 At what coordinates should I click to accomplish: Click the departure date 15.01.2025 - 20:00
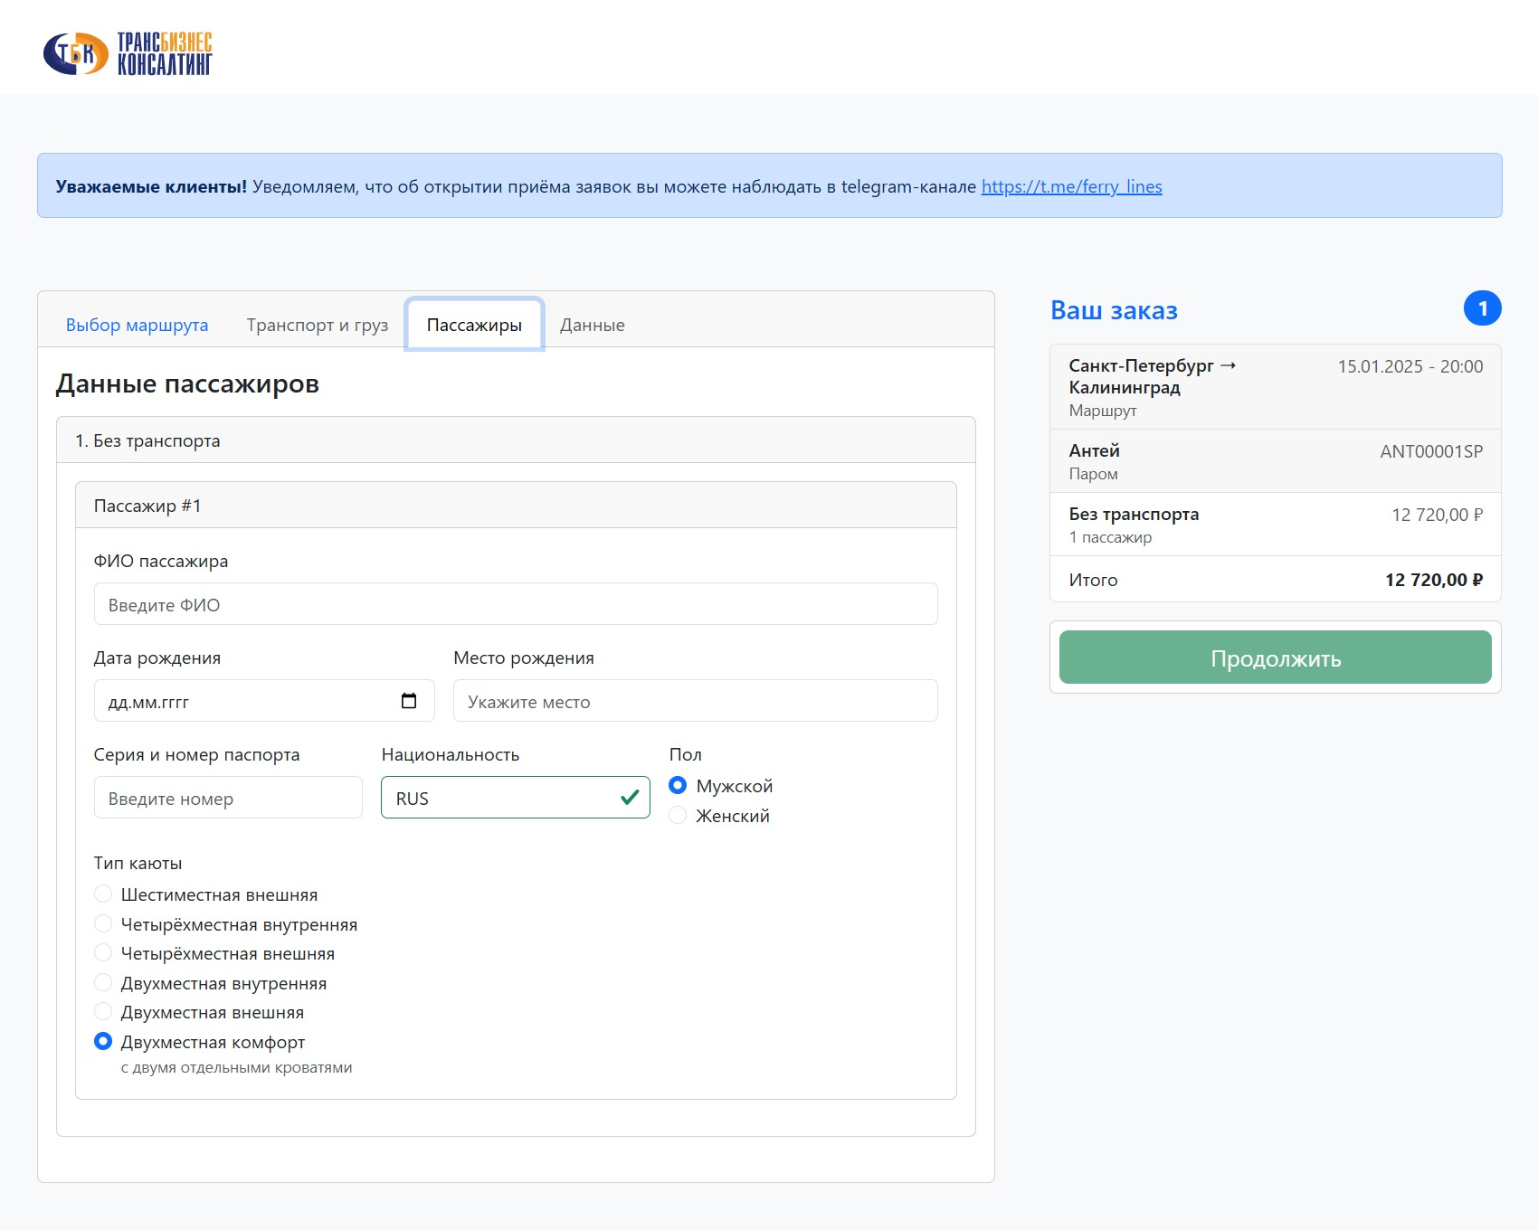[x=1410, y=366]
